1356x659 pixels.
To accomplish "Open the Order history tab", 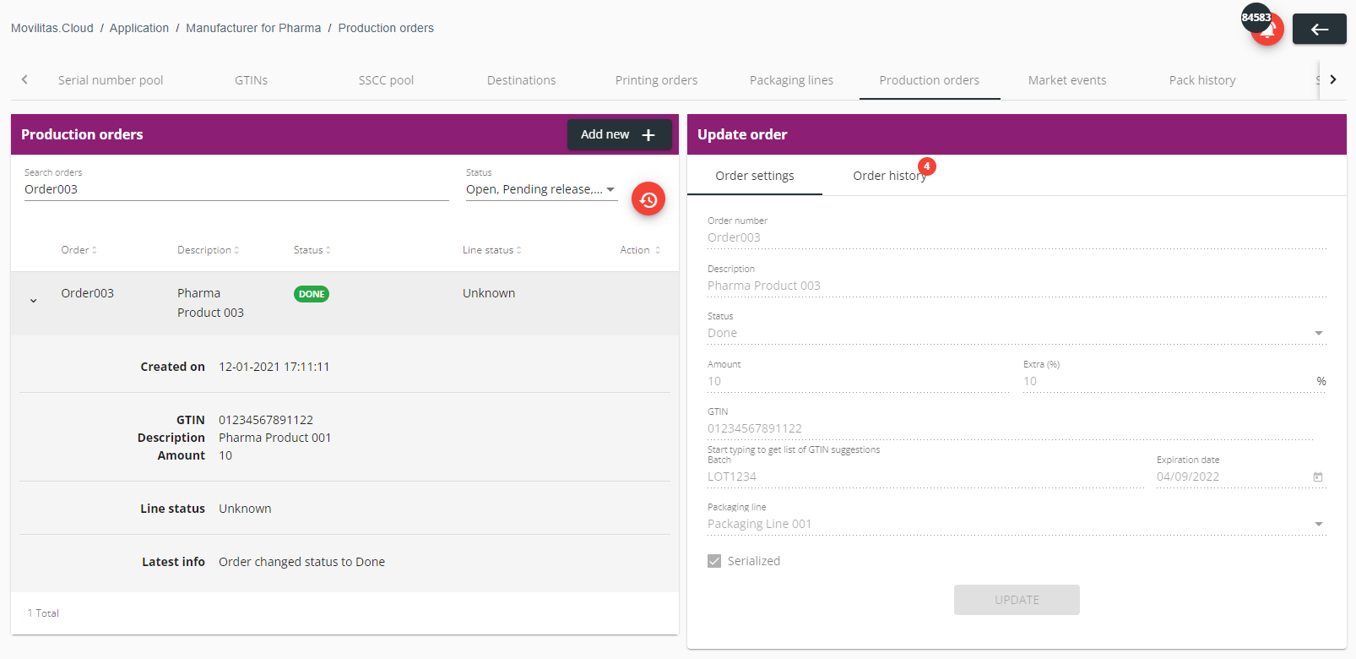I will tap(890, 176).
